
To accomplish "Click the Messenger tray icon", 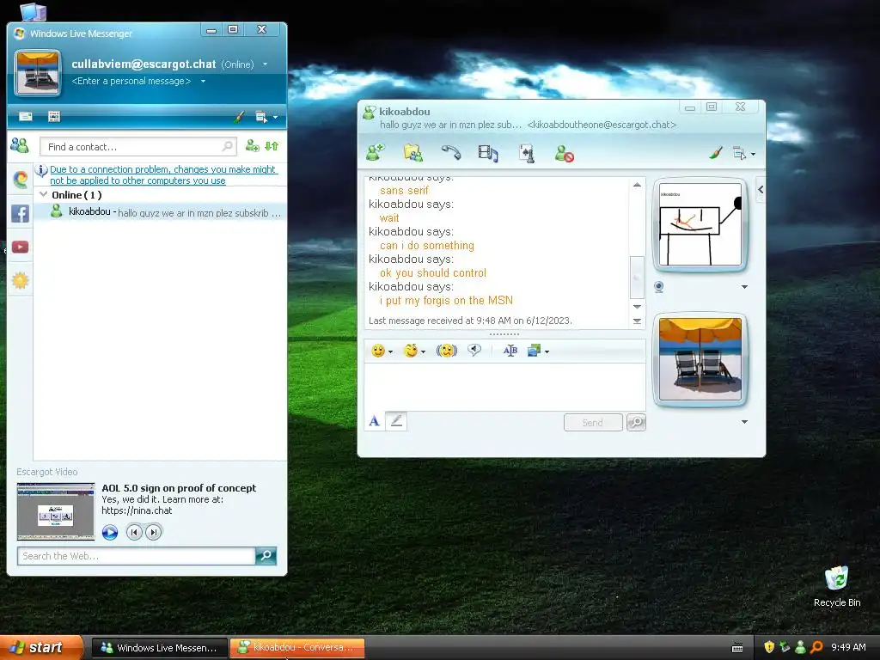I will coord(800,647).
